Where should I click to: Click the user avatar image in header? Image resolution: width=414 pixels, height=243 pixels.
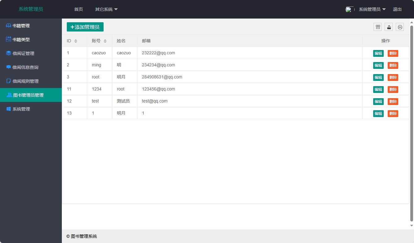[x=349, y=9]
